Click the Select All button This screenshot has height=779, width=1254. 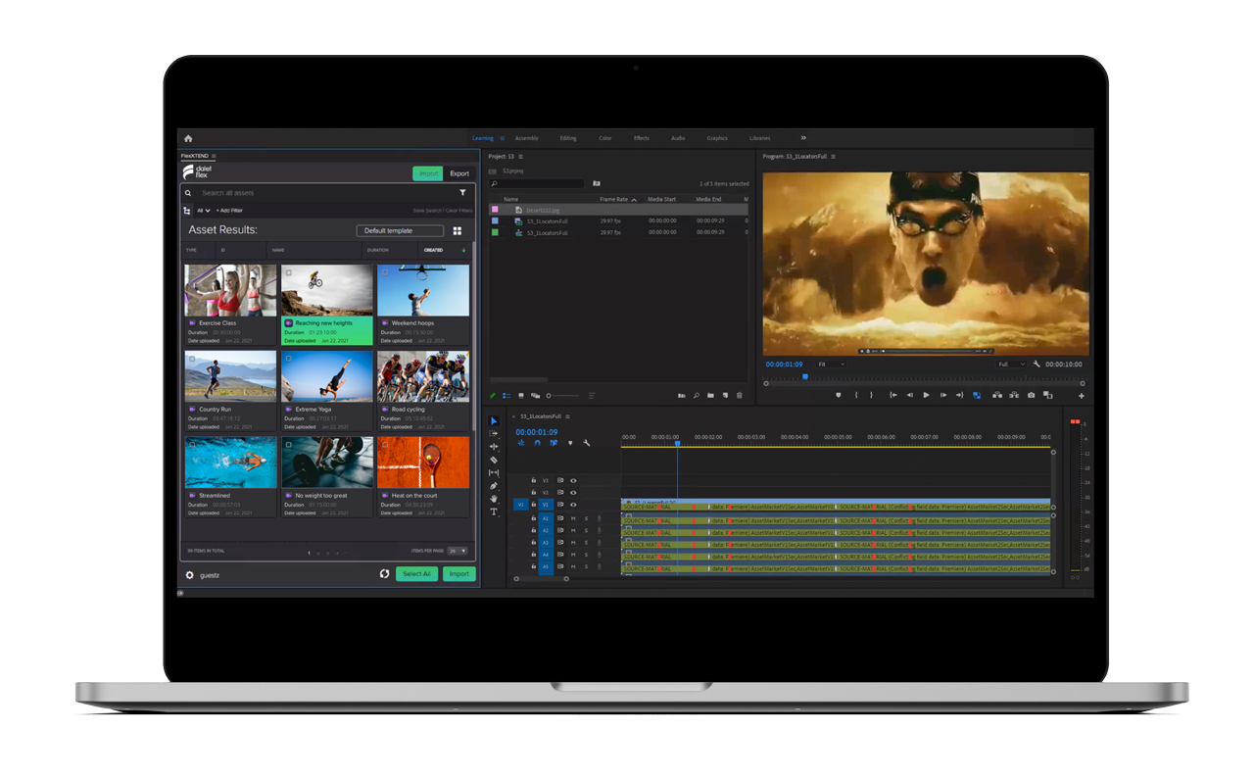416,574
